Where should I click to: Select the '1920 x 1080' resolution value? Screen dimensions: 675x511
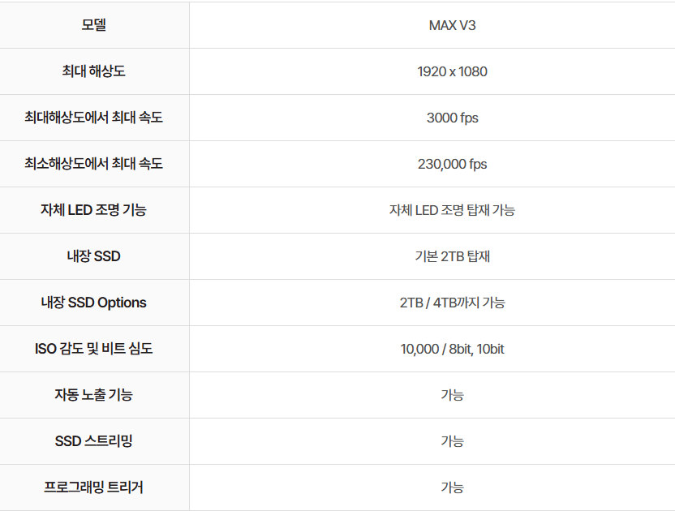pyautogui.click(x=452, y=71)
